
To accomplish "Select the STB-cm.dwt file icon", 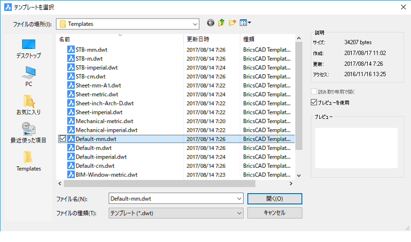I will [71, 76].
